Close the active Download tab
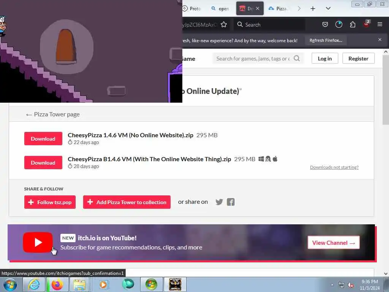The width and height of the screenshot is (389, 292). [258, 8]
